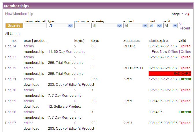Click the 'accesses' column header
This screenshot has width=196, height=132.
click(x=132, y=41)
